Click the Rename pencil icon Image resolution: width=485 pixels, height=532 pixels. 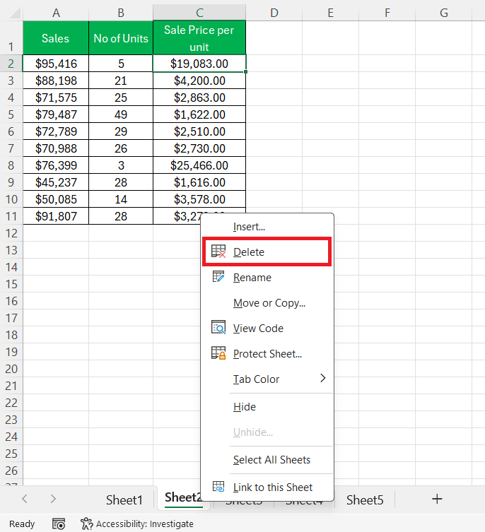coord(218,276)
